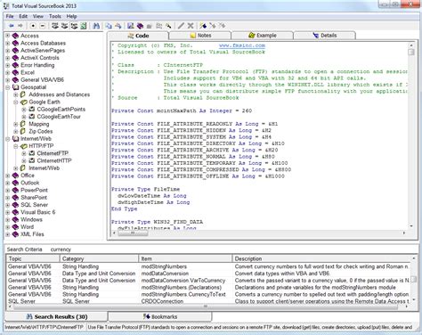This screenshot has width=422, height=335.
Task: Click the gray Forward arrow toolbar icon
Action: point(20,26)
